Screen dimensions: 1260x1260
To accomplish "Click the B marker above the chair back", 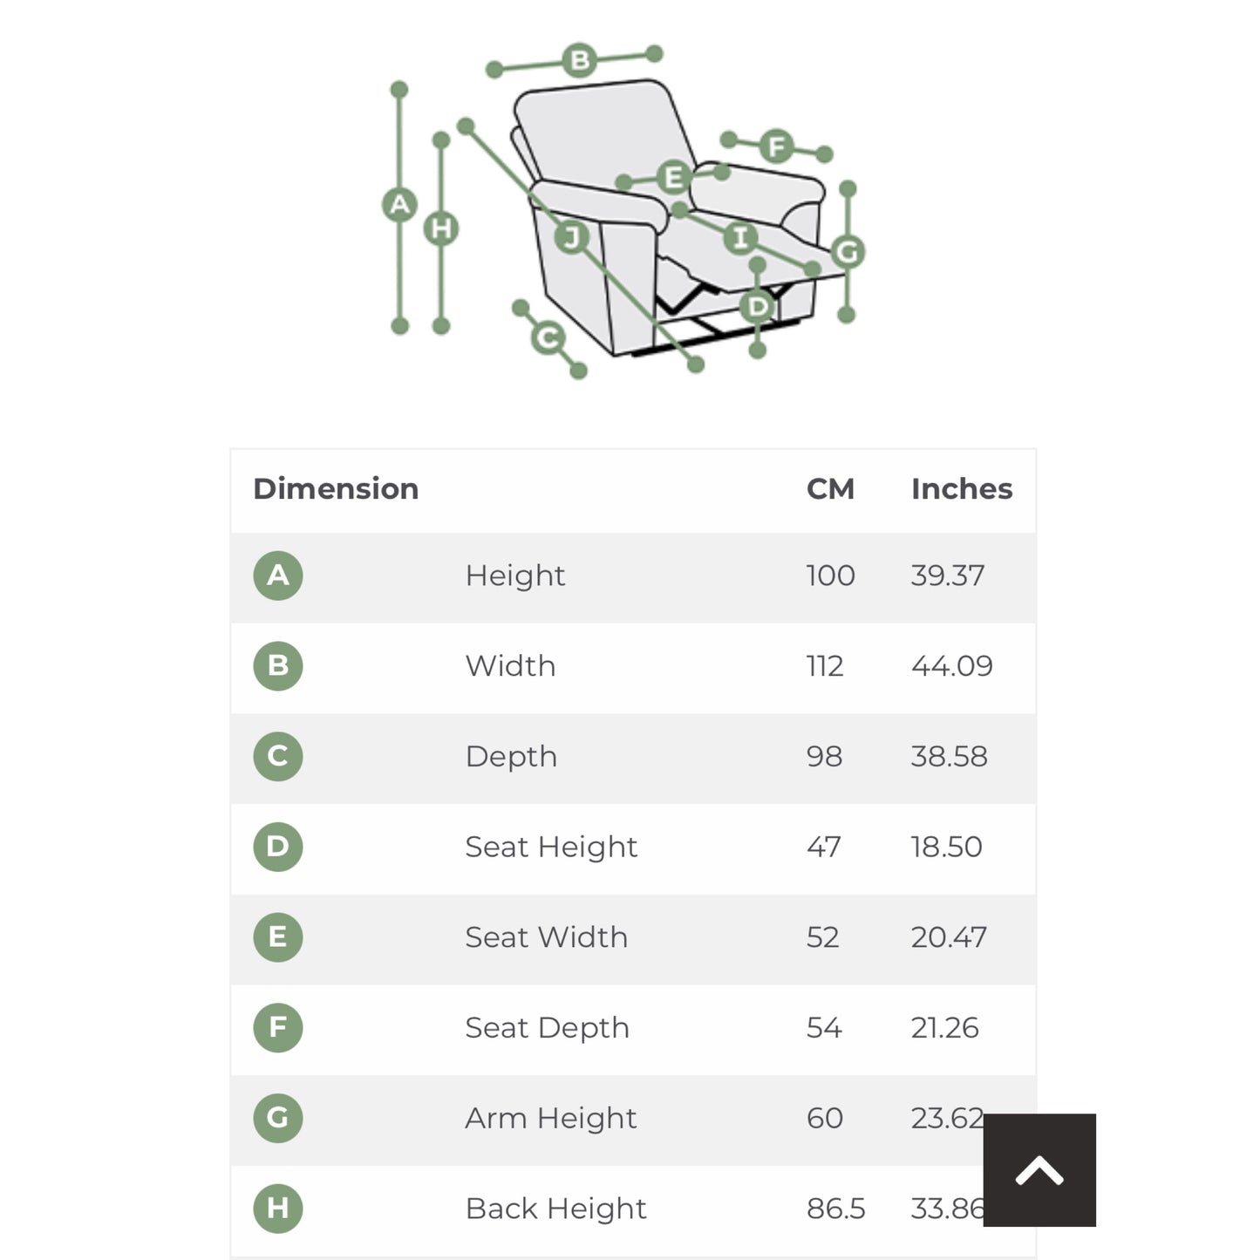I will 579,61.
